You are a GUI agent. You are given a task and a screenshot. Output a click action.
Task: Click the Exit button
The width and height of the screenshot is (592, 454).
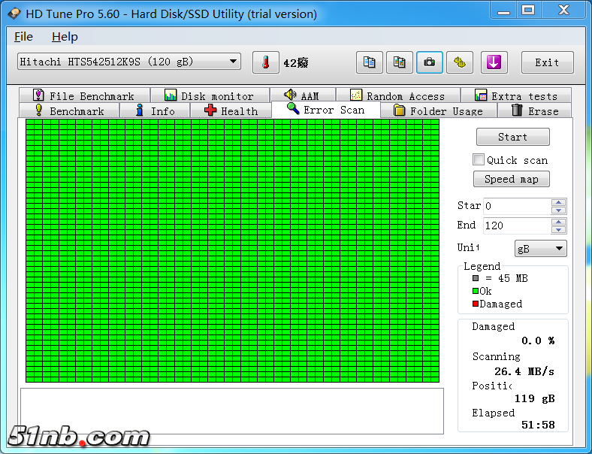tap(547, 62)
